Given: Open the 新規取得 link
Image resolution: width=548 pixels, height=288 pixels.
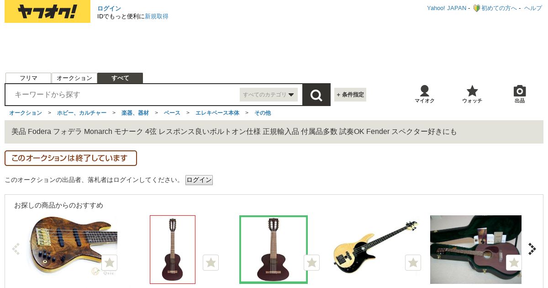Looking at the screenshot, I should (157, 16).
